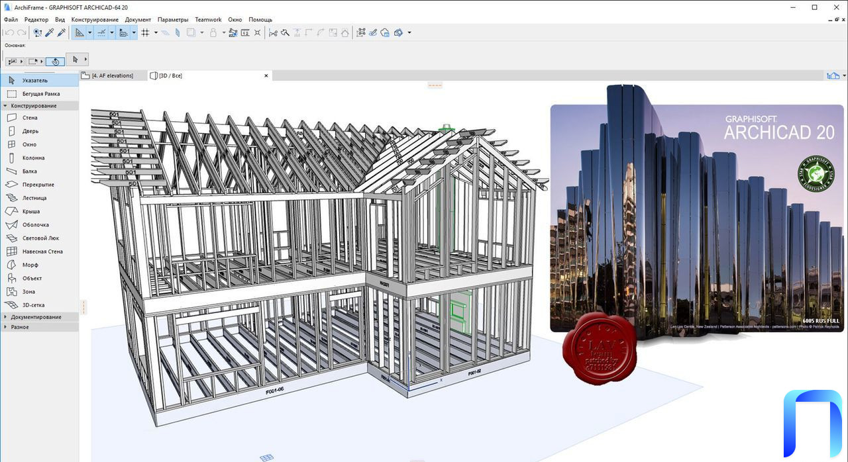Inject parameters with the syringe icon

pyautogui.click(x=62, y=32)
